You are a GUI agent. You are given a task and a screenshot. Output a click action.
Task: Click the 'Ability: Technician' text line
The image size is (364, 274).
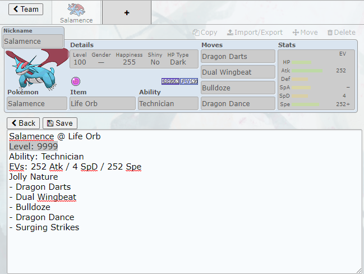pyautogui.click(x=47, y=157)
